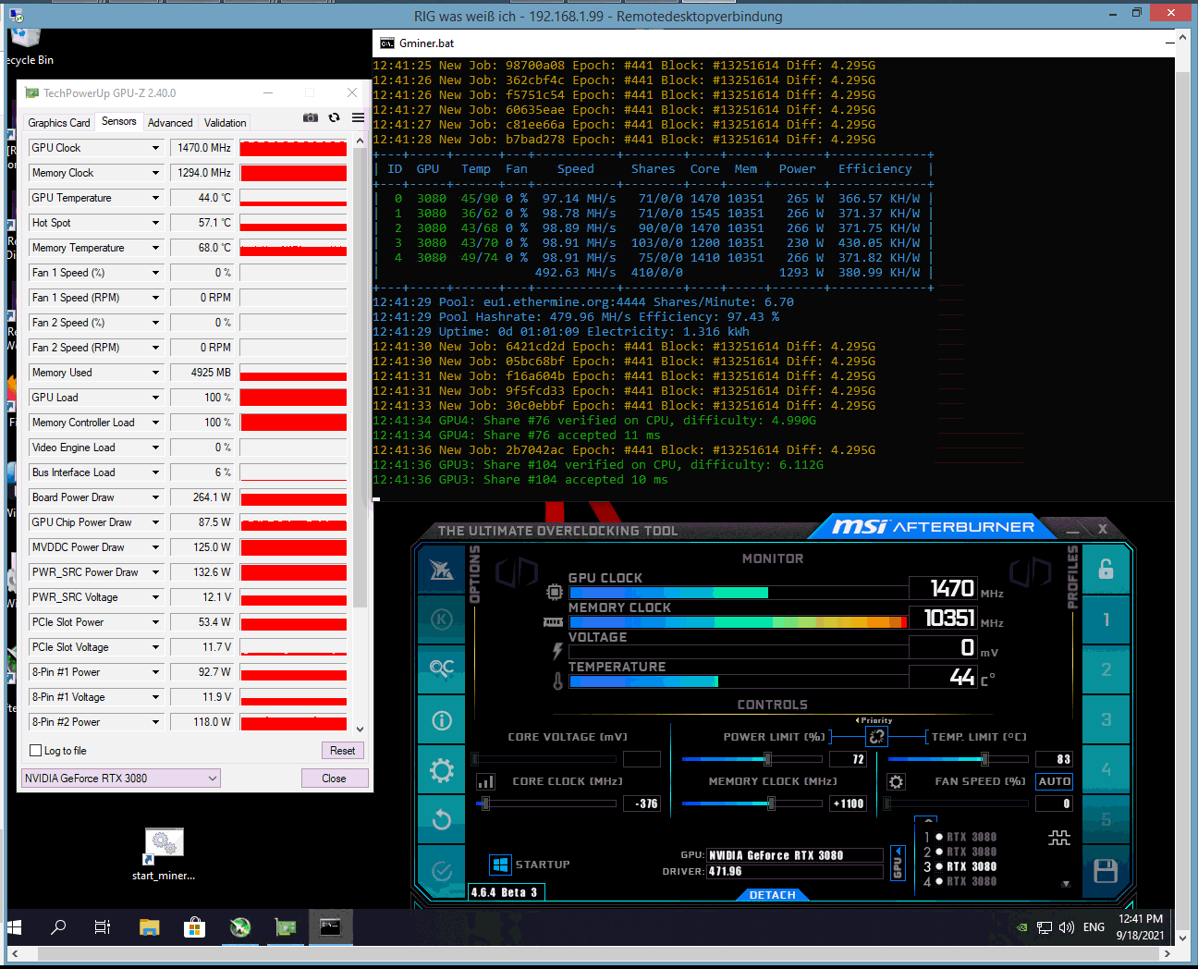Open the PCIe Slot Power sensor dropdown
This screenshot has height=969, width=1198.
point(155,622)
